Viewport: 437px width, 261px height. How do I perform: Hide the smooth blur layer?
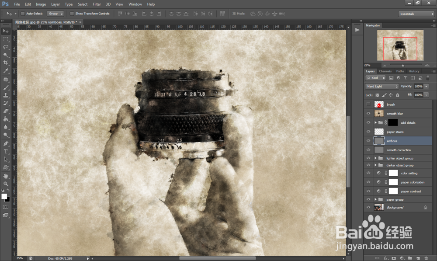[x=368, y=114]
